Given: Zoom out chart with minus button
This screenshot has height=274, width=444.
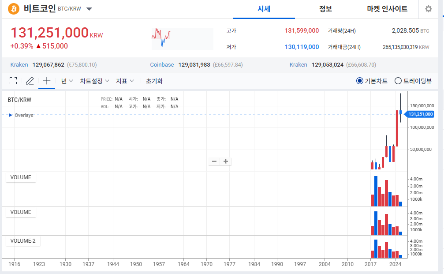Looking at the screenshot, I should [214, 161].
